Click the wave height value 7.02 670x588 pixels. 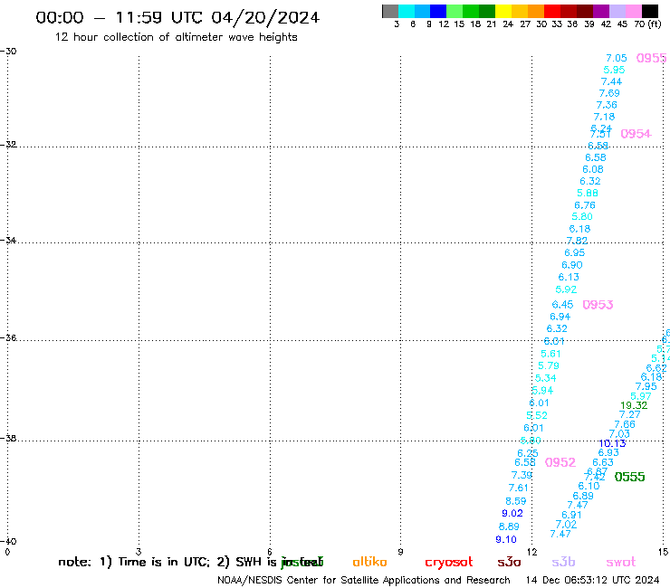tap(566, 525)
